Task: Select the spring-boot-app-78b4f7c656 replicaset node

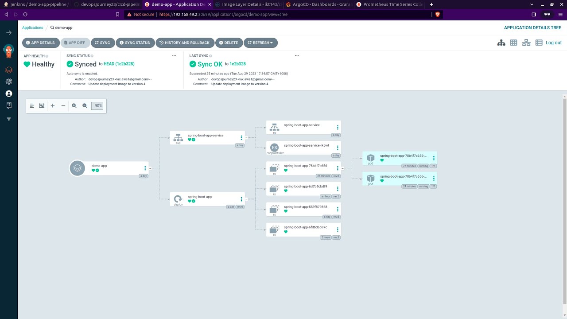Action: (303, 169)
